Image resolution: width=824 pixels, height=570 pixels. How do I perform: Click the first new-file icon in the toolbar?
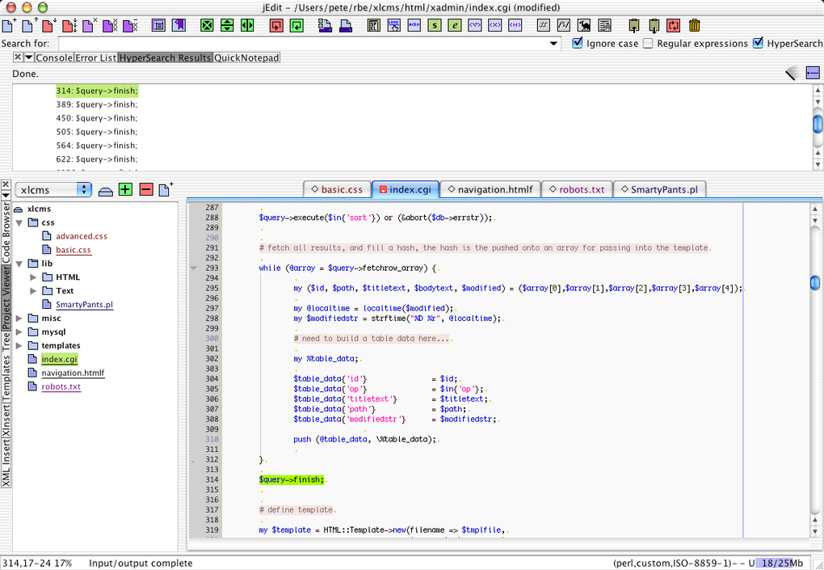pyautogui.click(x=8, y=26)
